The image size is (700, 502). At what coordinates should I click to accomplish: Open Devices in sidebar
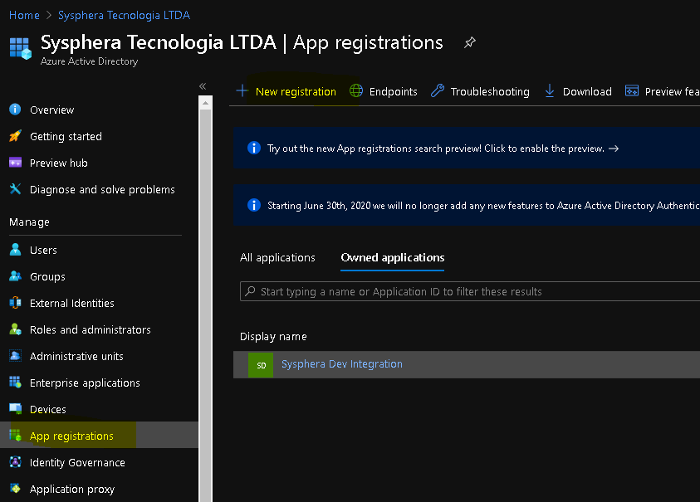tap(48, 409)
